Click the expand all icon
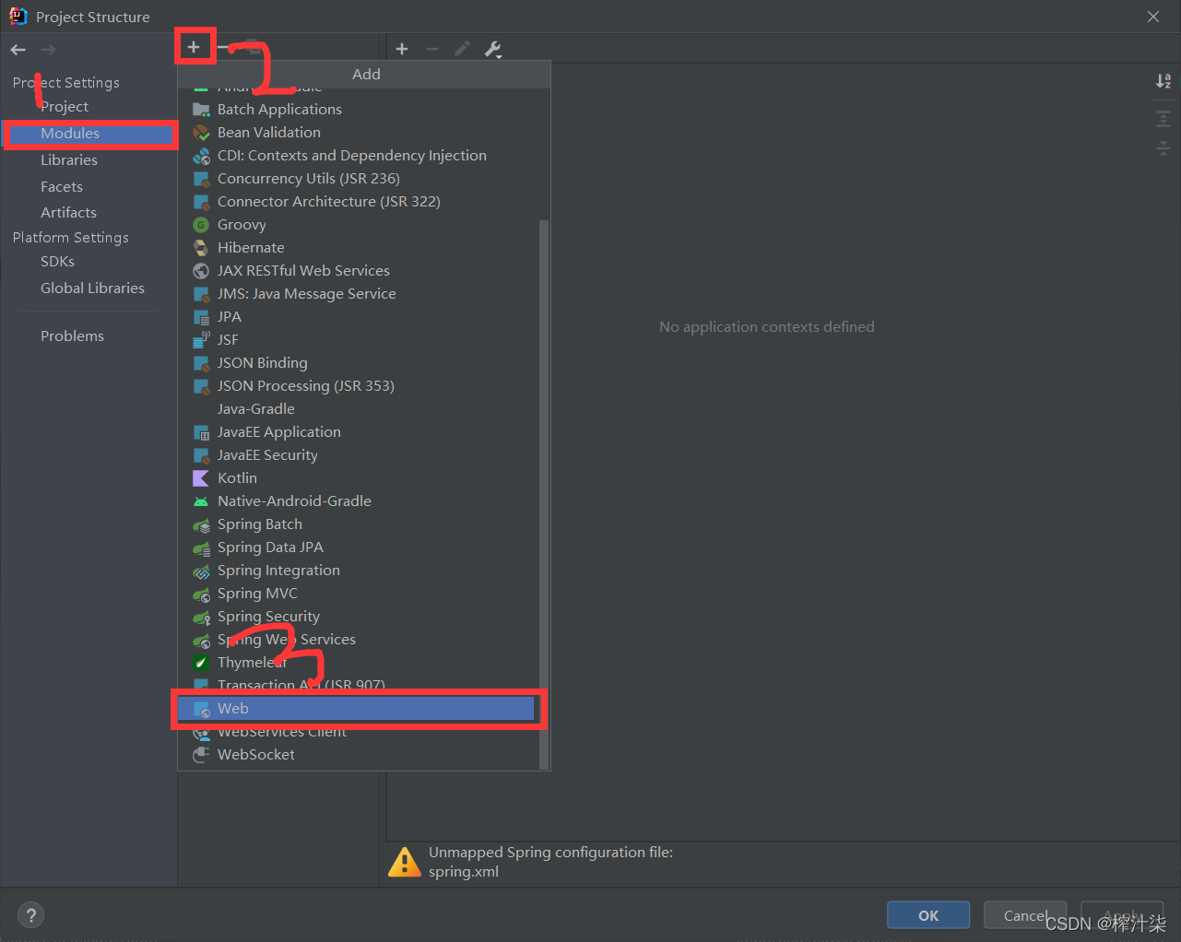 tap(1163, 119)
